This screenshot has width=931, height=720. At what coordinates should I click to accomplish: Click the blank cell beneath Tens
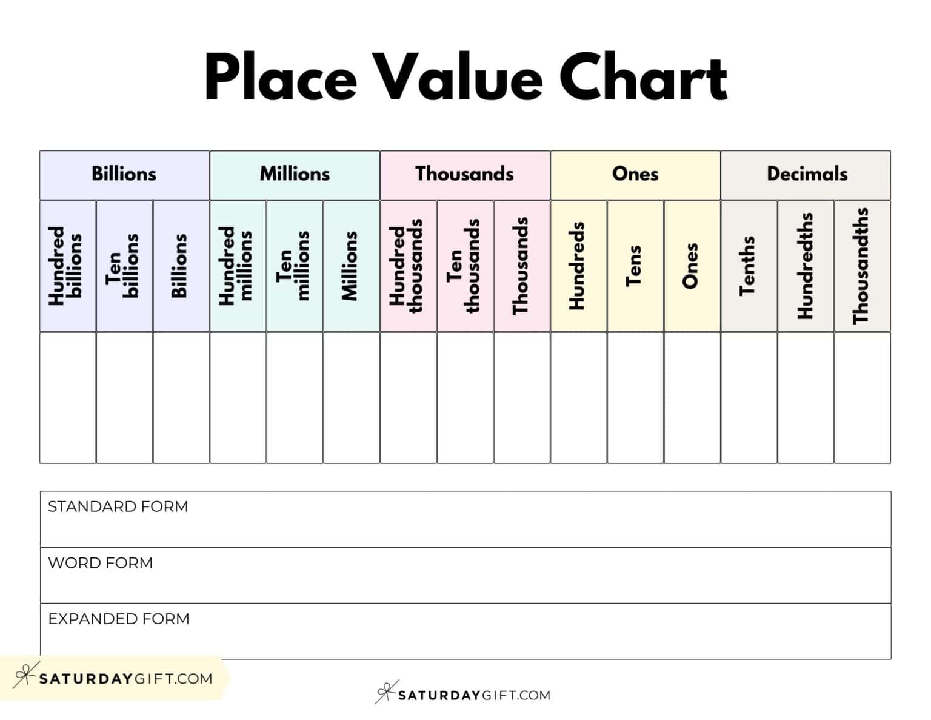(x=635, y=398)
